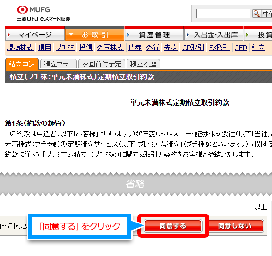Click the 信用 link

(x=44, y=48)
